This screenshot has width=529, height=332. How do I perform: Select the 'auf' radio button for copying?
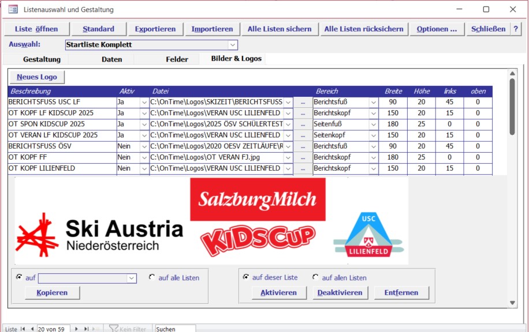(x=19, y=277)
